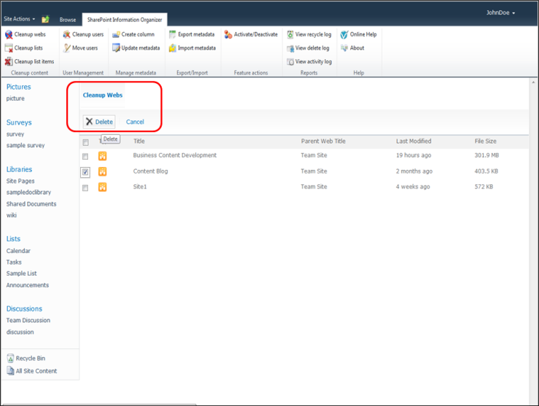Open the Tasks list
539x406 pixels.
14,262
